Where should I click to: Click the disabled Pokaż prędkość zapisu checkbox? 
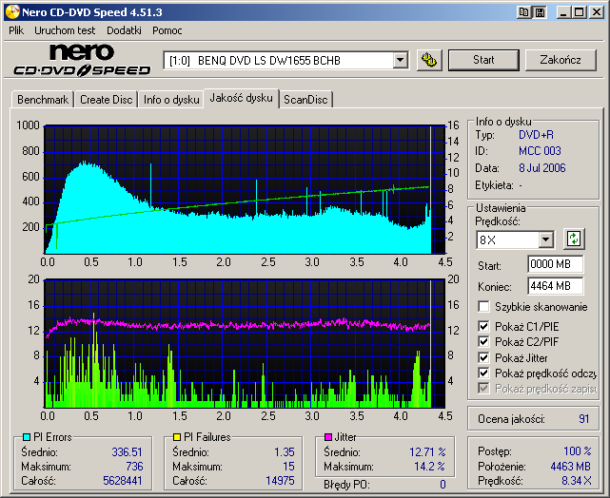click(483, 388)
